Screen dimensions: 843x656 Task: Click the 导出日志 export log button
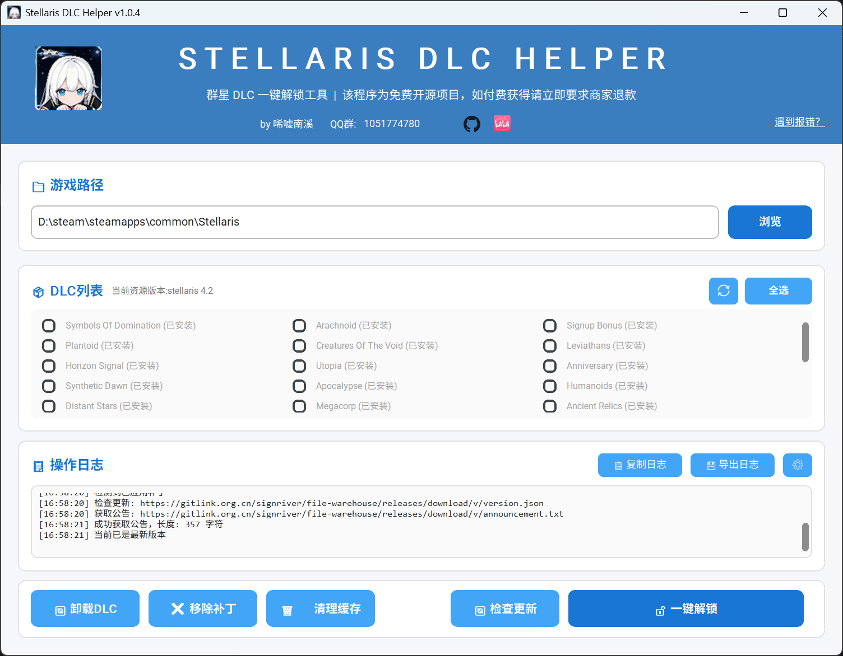(733, 465)
